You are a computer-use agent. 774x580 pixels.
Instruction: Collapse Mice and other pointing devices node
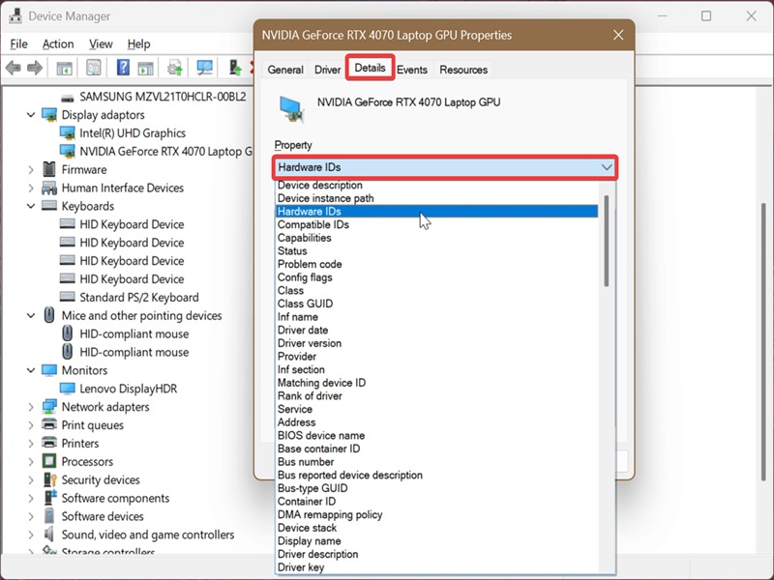[x=31, y=316]
